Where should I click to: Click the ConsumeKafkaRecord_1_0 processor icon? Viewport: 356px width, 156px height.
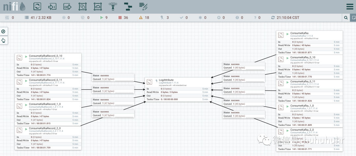19,106
